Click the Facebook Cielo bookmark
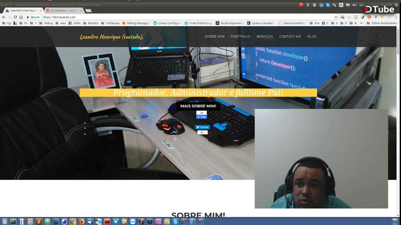 pos(75,23)
